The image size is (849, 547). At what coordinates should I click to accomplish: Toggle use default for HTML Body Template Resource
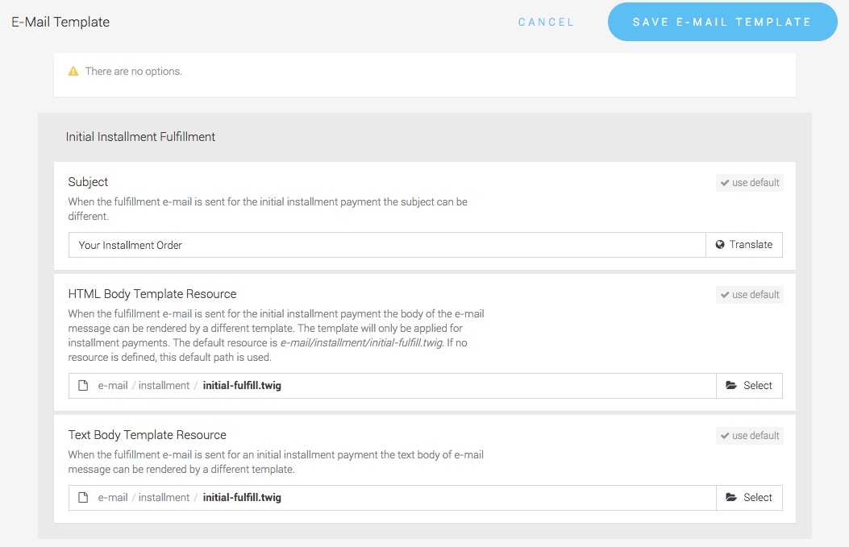pyautogui.click(x=750, y=295)
